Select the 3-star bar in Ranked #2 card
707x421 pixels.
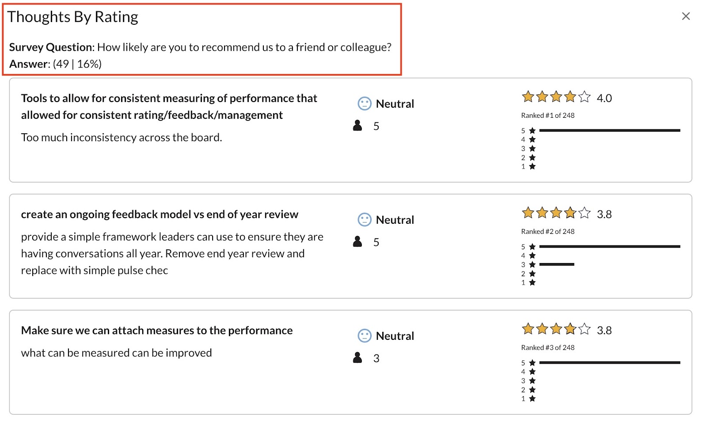(557, 264)
